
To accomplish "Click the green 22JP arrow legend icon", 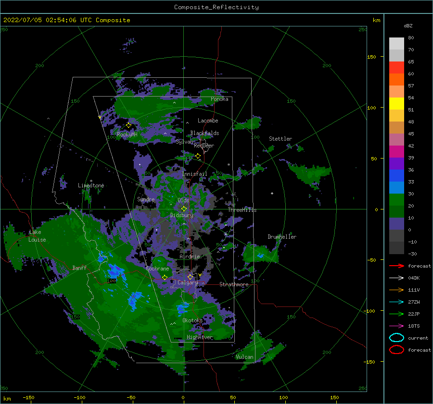I will [396, 314].
